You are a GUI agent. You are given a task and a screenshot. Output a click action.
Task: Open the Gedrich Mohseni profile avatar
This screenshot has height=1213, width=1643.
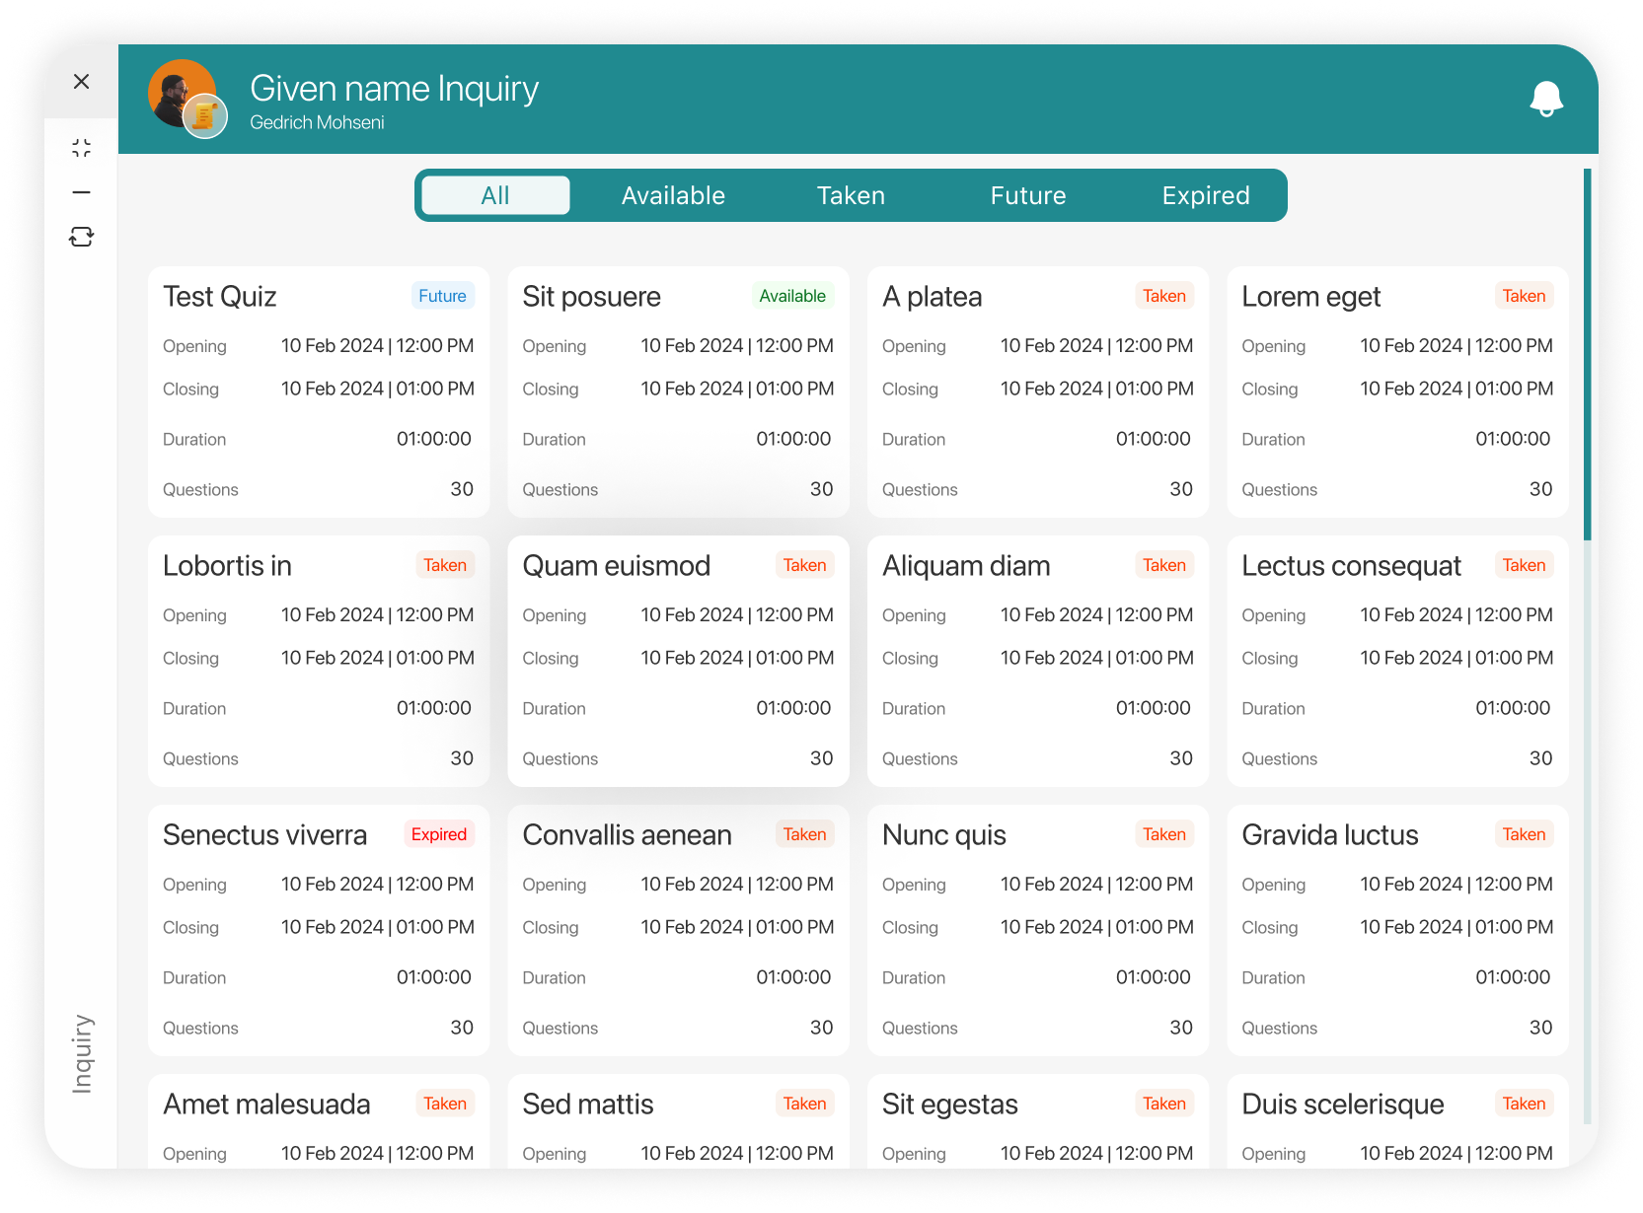(182, 94)
